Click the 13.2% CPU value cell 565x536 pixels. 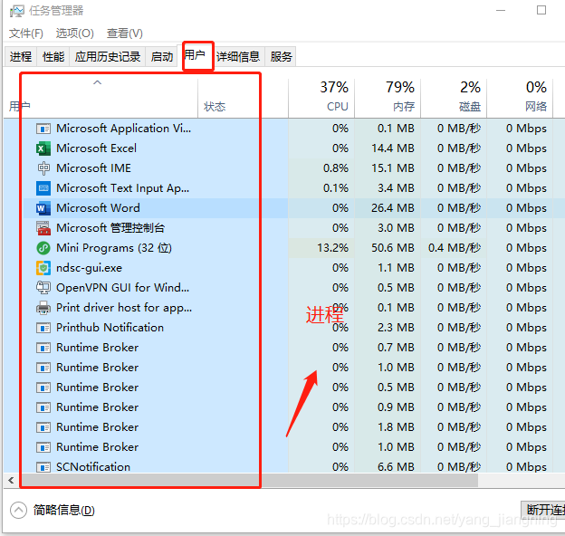pos(321,248)
